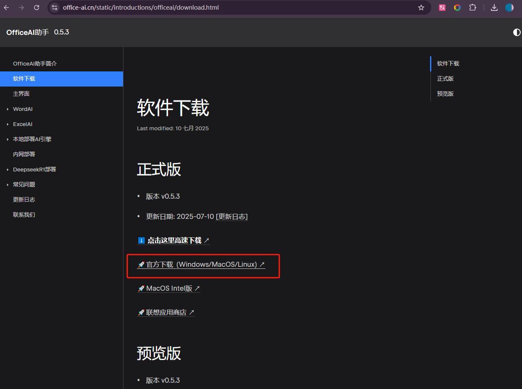Click 版本 v0.5.3 under 正式版
This screenshot has height=389, width=522.
pyautogui.click(x=163, y=196)
